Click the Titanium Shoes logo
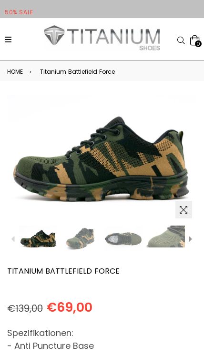 pyautogui.click(x=102, y=38)
